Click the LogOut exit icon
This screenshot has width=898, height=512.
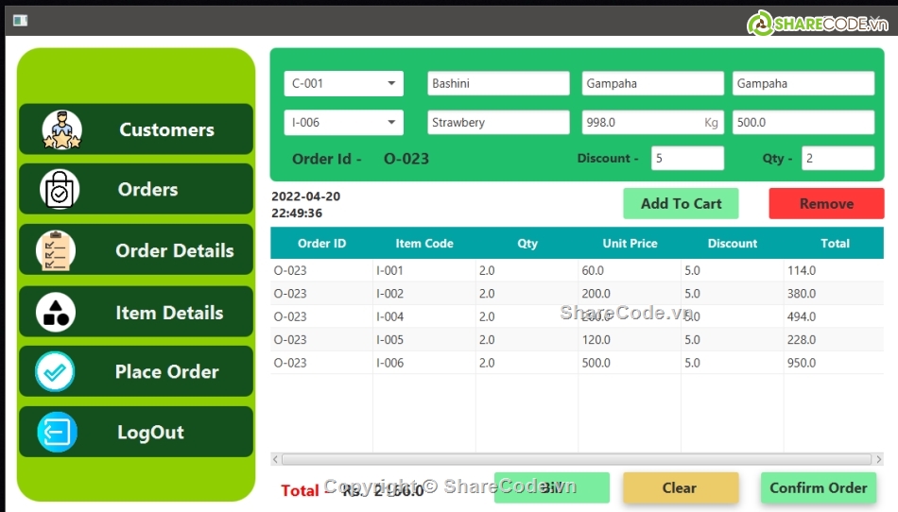coord(57,433)
